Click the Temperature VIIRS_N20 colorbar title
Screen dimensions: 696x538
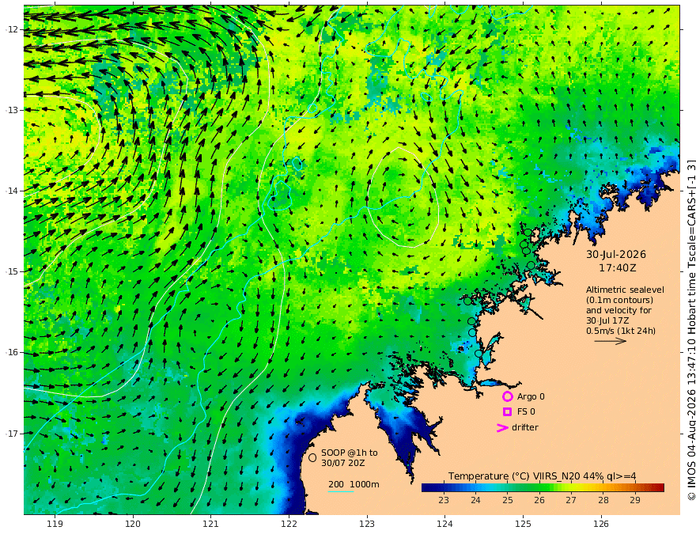[x=542, y=476]
